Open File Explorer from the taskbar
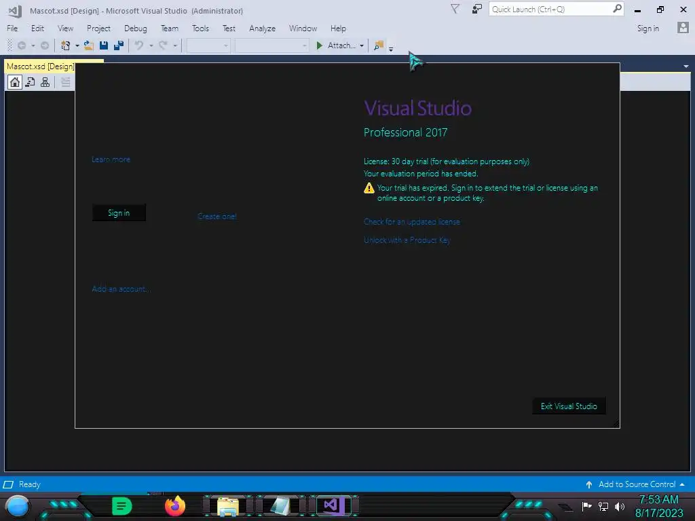 point(228,506)
